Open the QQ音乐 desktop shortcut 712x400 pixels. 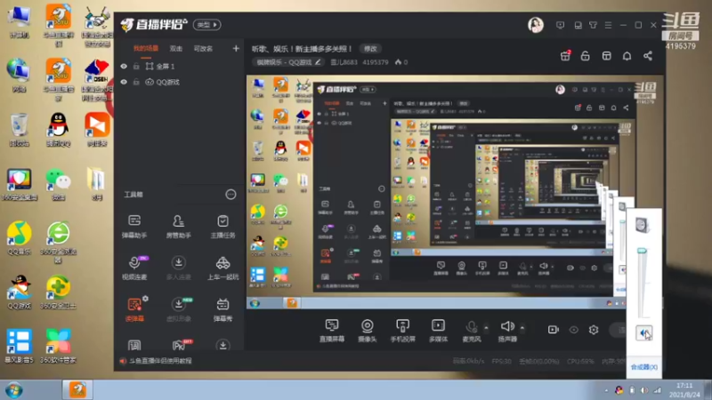click(19, 238)
